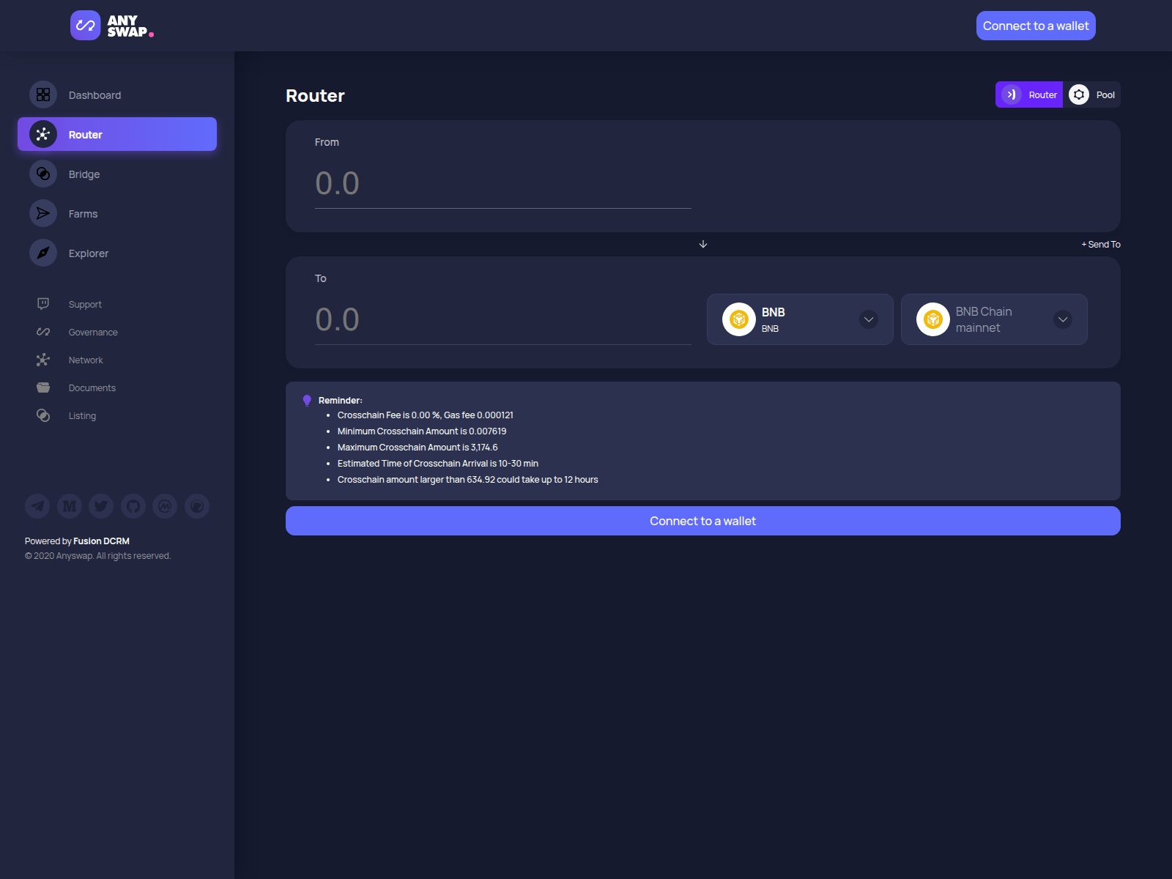The height and width of the screenshot is (879, 1172).
Task: Click the Farms paper-plane icon
Action: (x=43, y=213)
